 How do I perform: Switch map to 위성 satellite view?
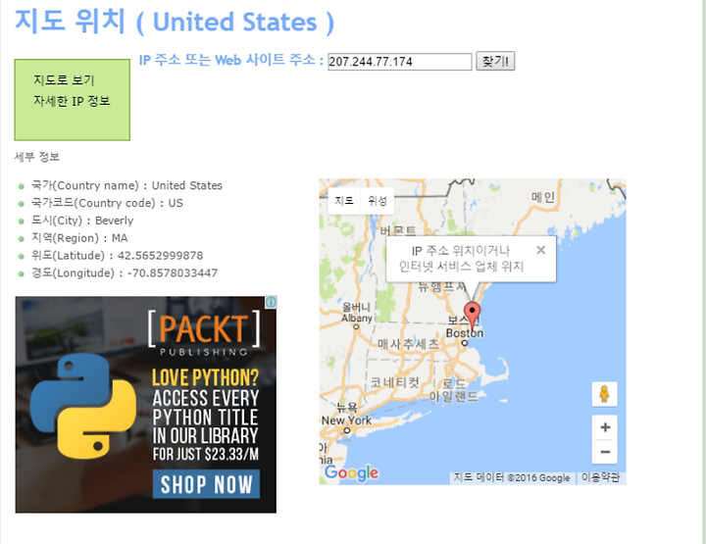[378, 201]
